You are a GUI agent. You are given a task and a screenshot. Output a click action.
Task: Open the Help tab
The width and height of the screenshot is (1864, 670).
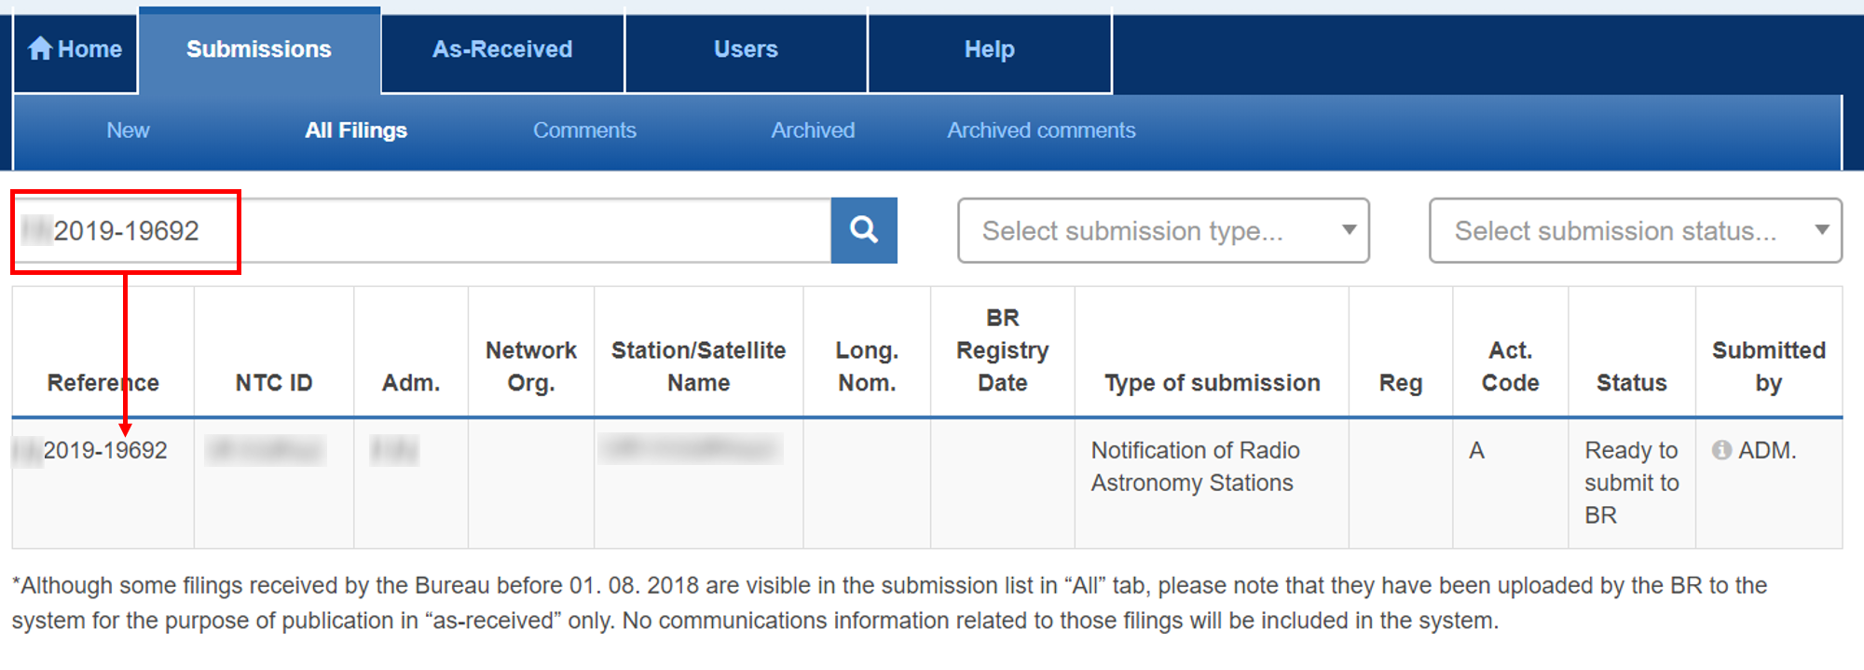[x=990, y=49]
